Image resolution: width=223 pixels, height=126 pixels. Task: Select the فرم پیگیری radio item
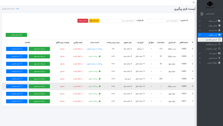pyautogui.click(x=219, y=39)
